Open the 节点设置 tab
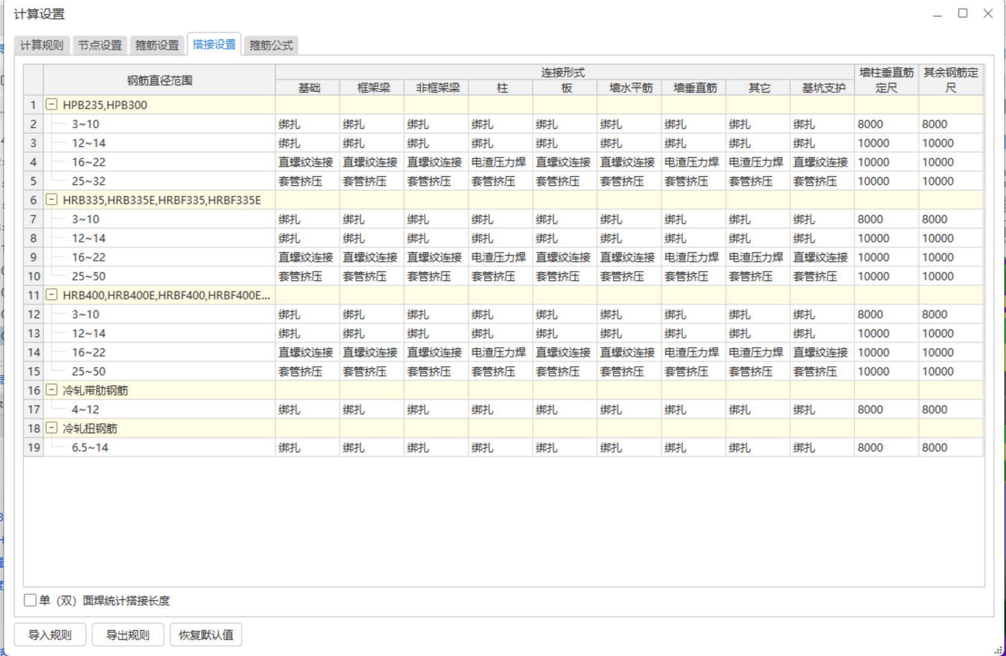1006x656 pixels. click(100, 45)
